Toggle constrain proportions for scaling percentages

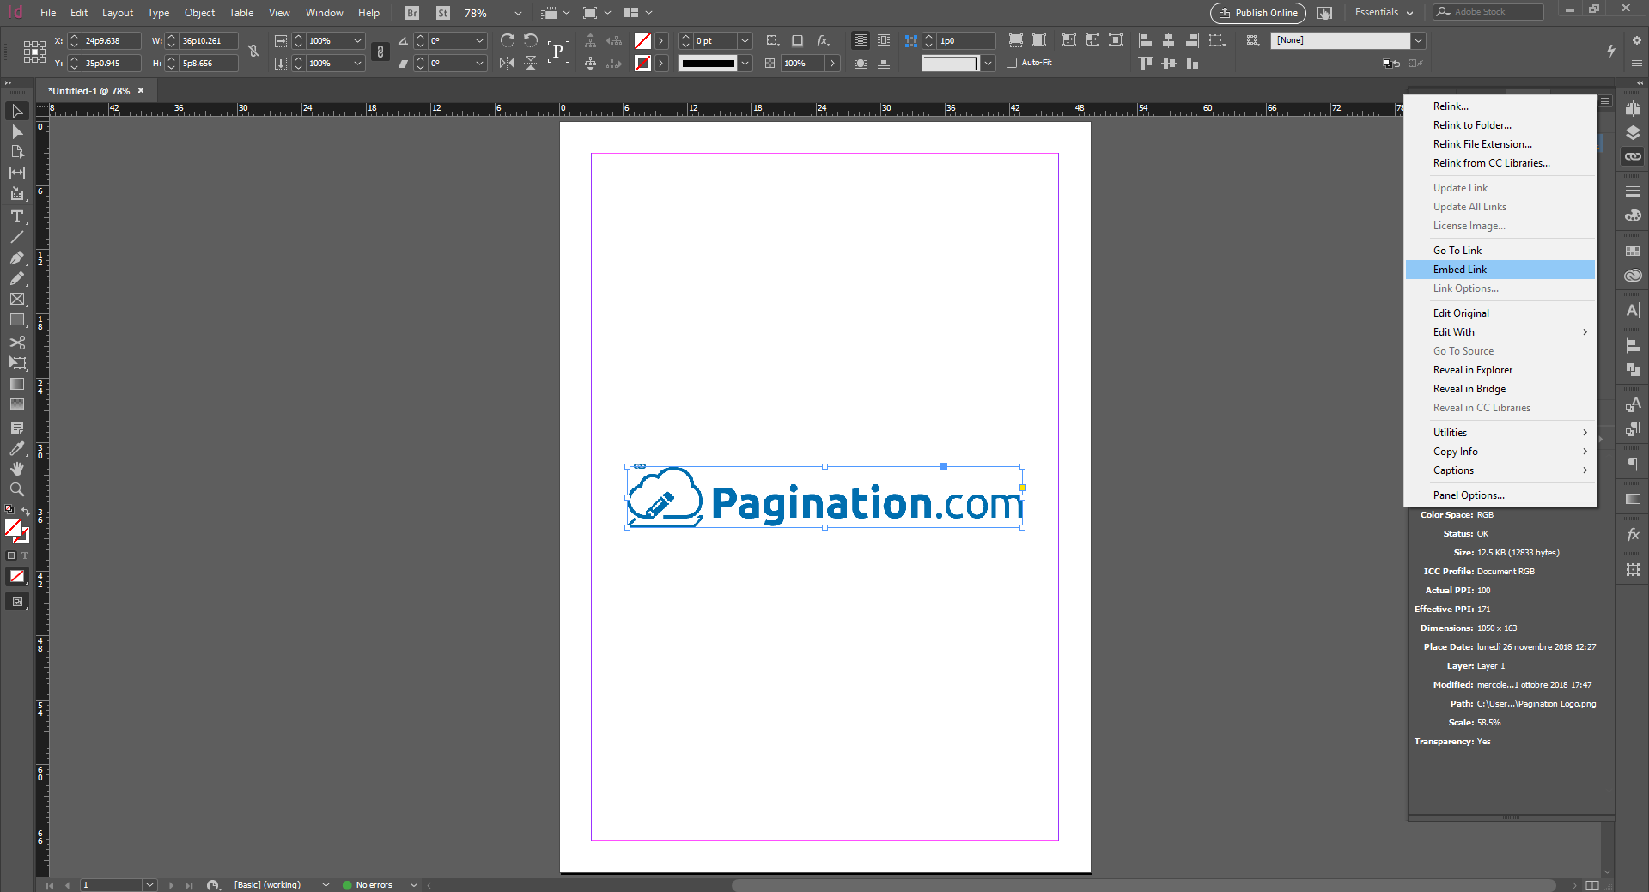pyautogui.click(x=380, y=52)
